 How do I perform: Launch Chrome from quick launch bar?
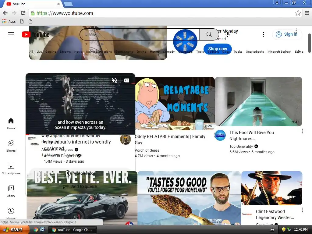coord(36,230)
